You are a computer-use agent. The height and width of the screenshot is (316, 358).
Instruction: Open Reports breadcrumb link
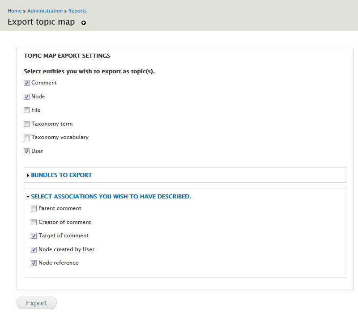[x=77, y=11]
